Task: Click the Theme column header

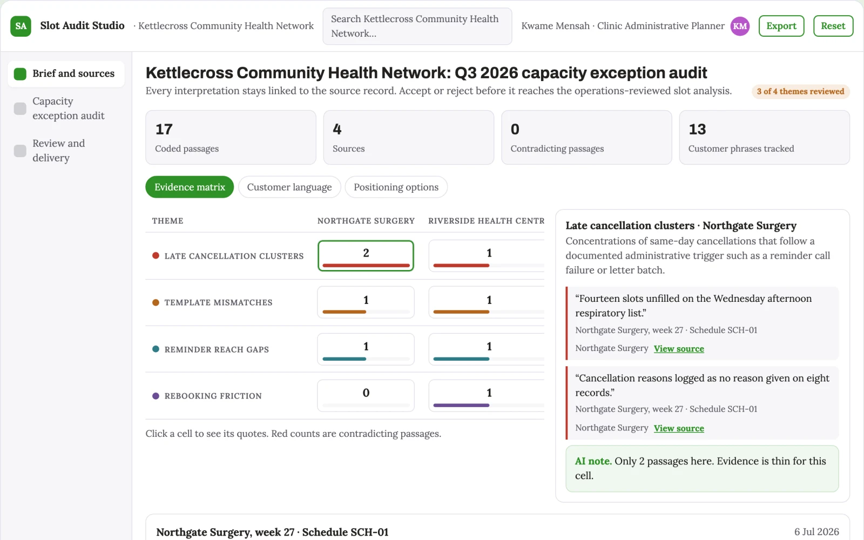Action: tap(167, 221)
